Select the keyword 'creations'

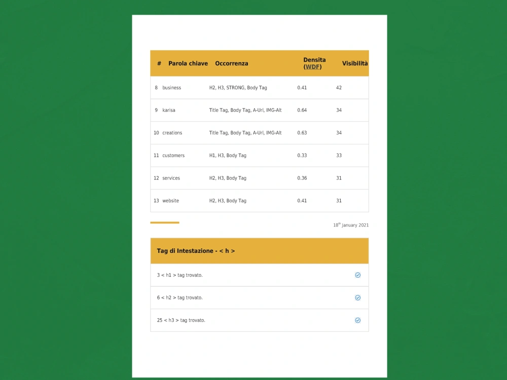coord(172,133)
